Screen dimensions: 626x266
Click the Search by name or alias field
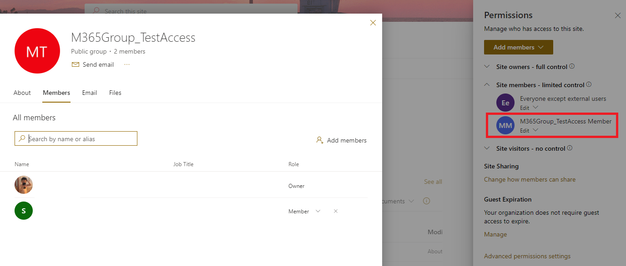pyautogui.click(x=76, y=138)
